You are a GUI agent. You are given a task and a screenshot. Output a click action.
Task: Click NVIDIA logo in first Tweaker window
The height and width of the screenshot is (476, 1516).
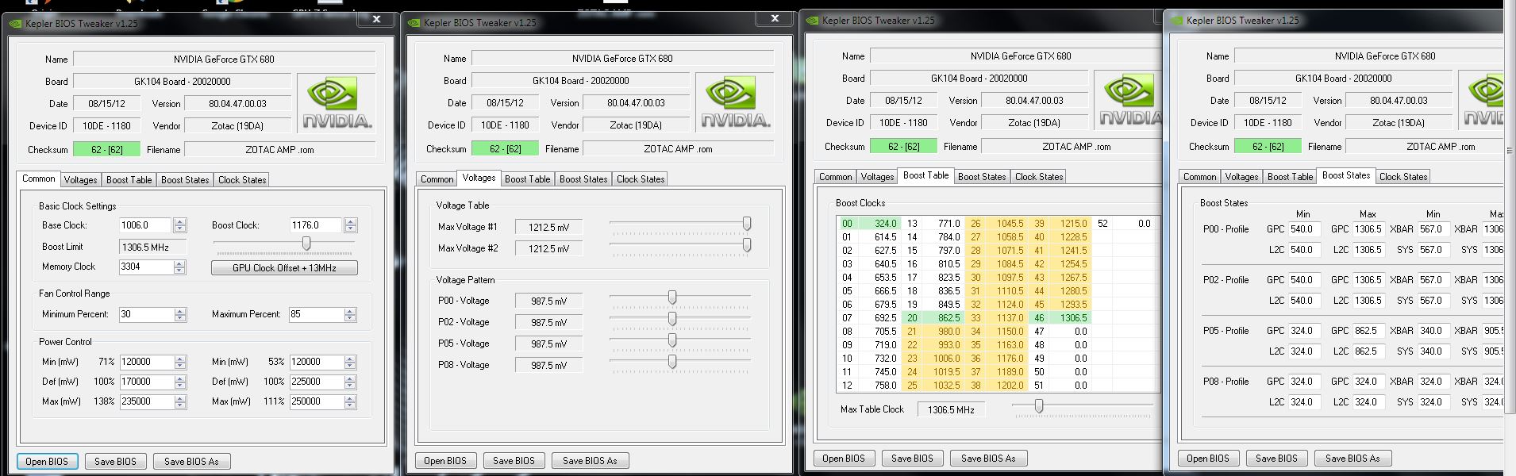[337, 104]
